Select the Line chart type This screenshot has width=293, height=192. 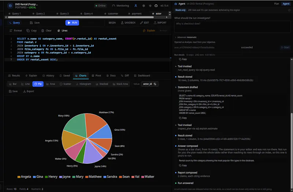coord(25,84)
